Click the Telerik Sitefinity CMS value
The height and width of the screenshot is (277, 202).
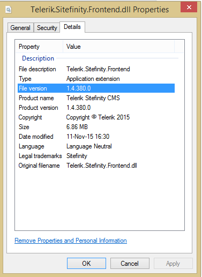[93, 98]
